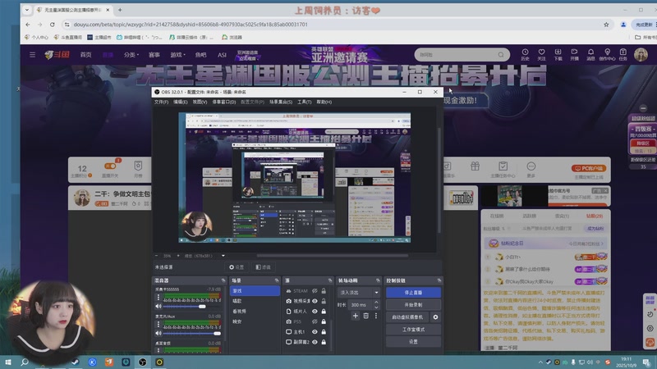Click the 停止直播 stop streaming button
Viewport: 657px width, 369px height.
(x=413, y=293)
